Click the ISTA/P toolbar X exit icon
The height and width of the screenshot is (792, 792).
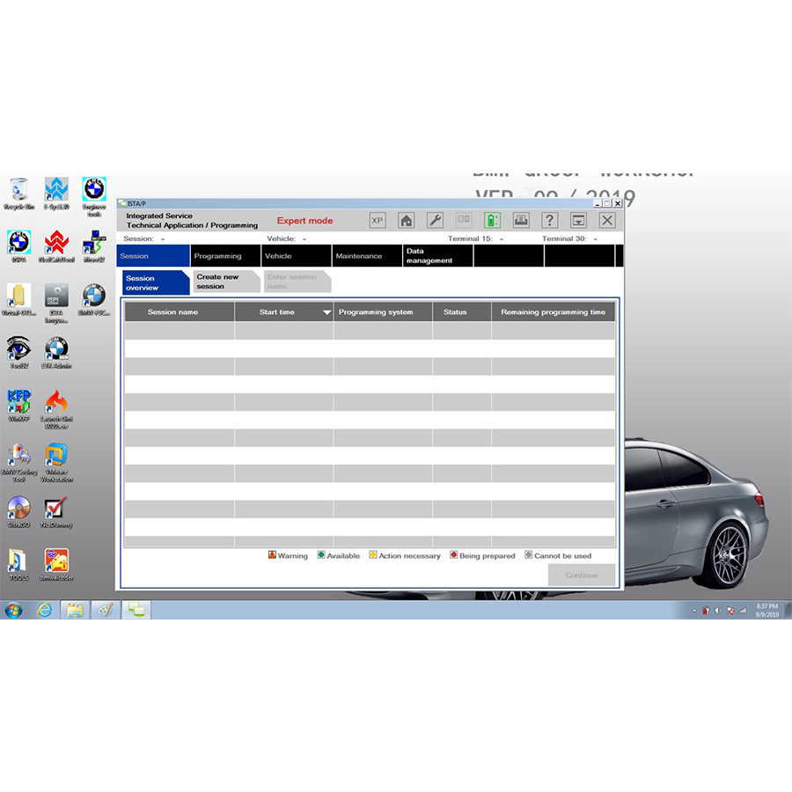click(x=607, y=221)
